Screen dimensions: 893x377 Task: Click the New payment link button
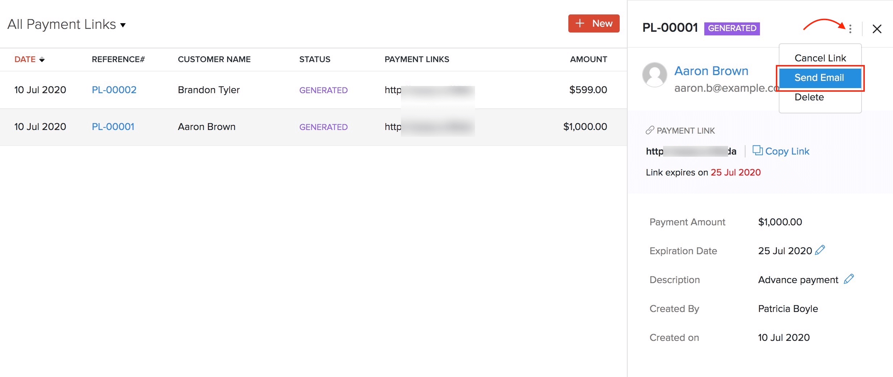(x=593, y=23)
